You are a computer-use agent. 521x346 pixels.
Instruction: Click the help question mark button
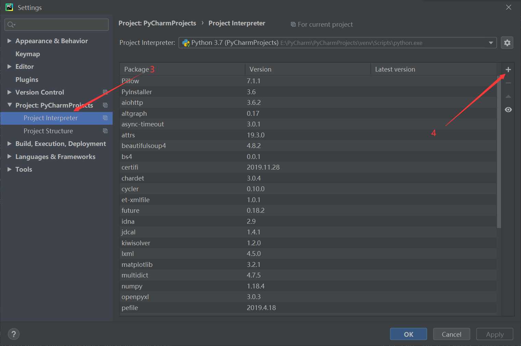tap(14, 334)
